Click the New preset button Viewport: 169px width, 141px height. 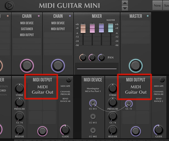point(157,5)
